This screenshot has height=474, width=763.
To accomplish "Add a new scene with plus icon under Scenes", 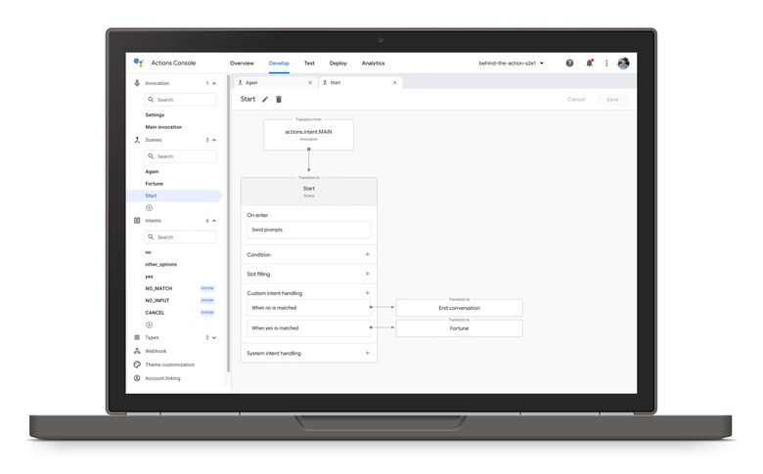I will click(150, 207).
